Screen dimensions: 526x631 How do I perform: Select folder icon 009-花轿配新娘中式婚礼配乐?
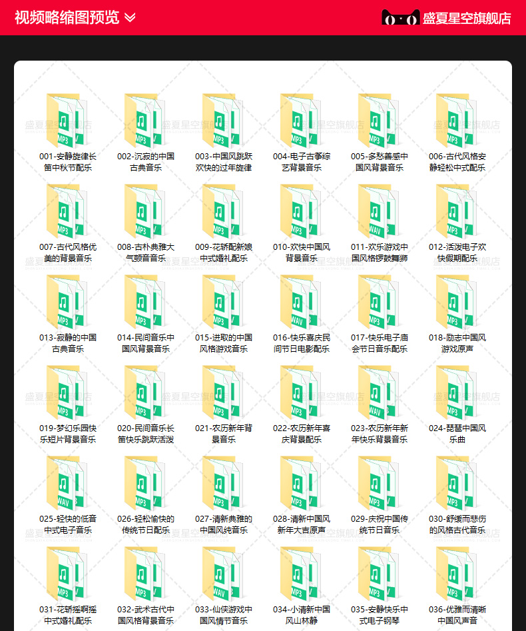click(223, 211)
